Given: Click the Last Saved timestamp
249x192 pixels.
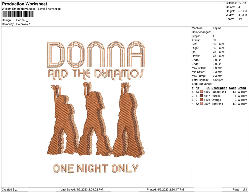Looking at the screenshot, I should (x=82, y=189).
